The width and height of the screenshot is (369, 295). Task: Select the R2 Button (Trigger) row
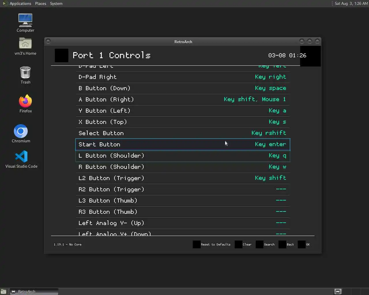click(x=183, y=189)
